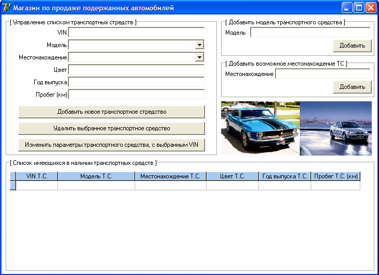
Task: Click Добавить button under location field
Action: click(x=352, y=87)
